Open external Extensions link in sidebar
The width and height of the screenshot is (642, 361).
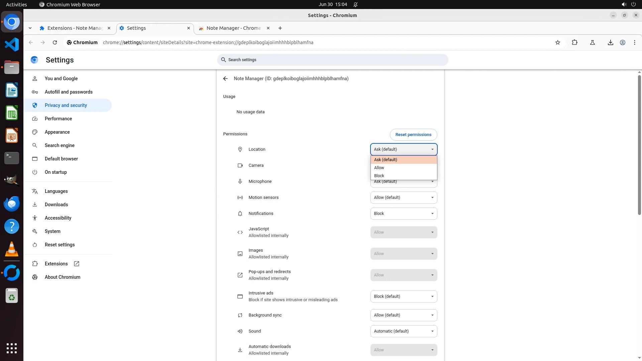pos(56,264)
